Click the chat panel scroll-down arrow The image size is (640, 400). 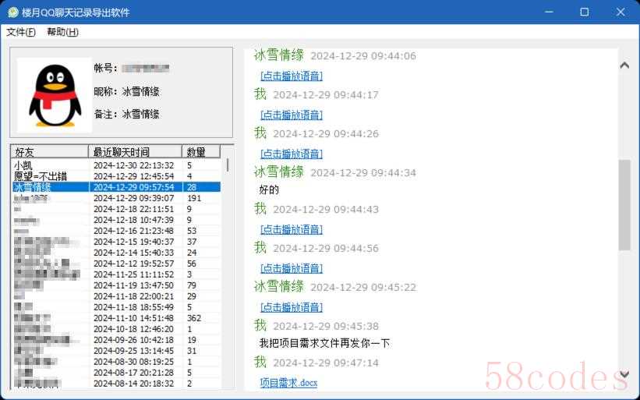coord(624,374)
